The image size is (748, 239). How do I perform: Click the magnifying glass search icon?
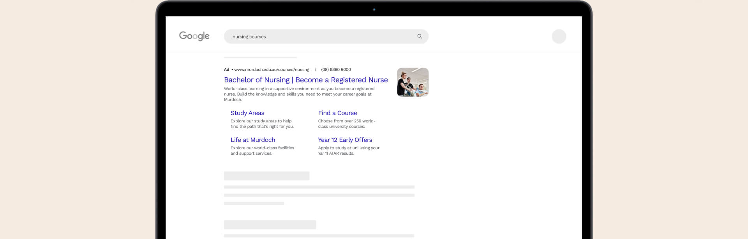pos(420,36)
